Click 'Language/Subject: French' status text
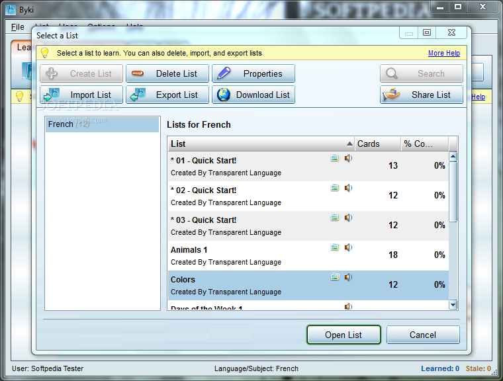 256,368
